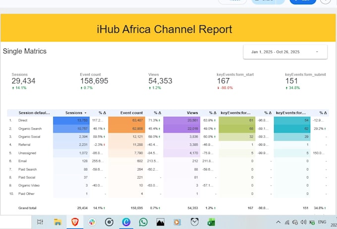This screenshot has height=229, width=337.
Task: Select the Referral channel row
Action: click(168, 145)
